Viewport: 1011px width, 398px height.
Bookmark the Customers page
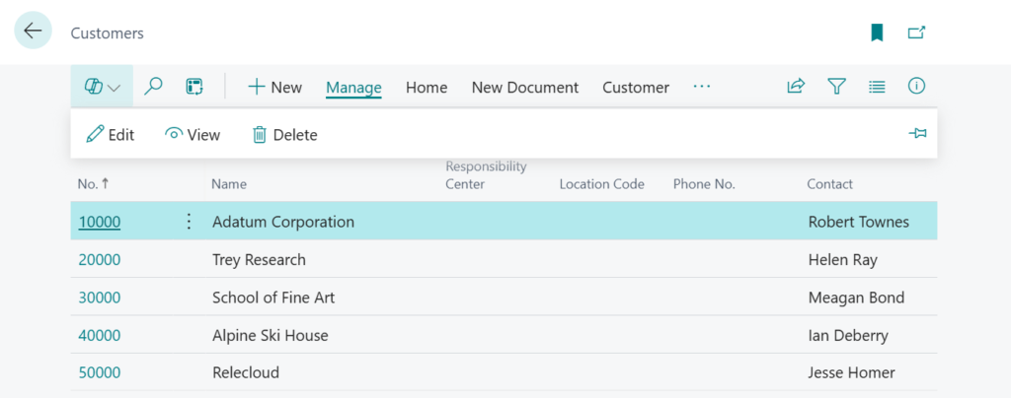(x=877, y=33)
